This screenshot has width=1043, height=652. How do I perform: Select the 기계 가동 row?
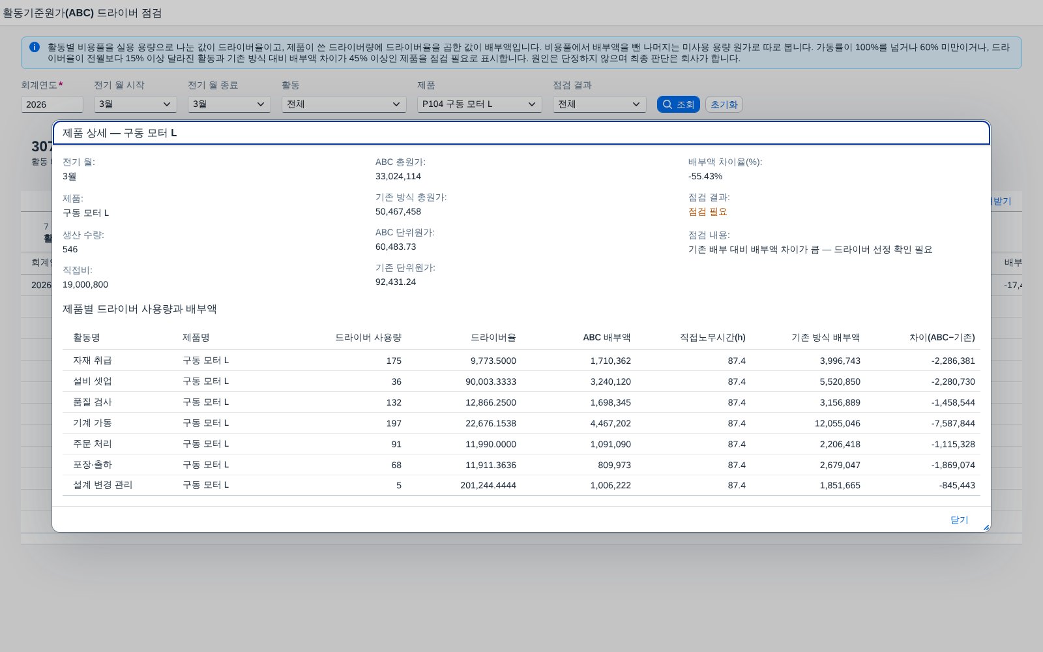pyautogui.click(x=521, y=423)
